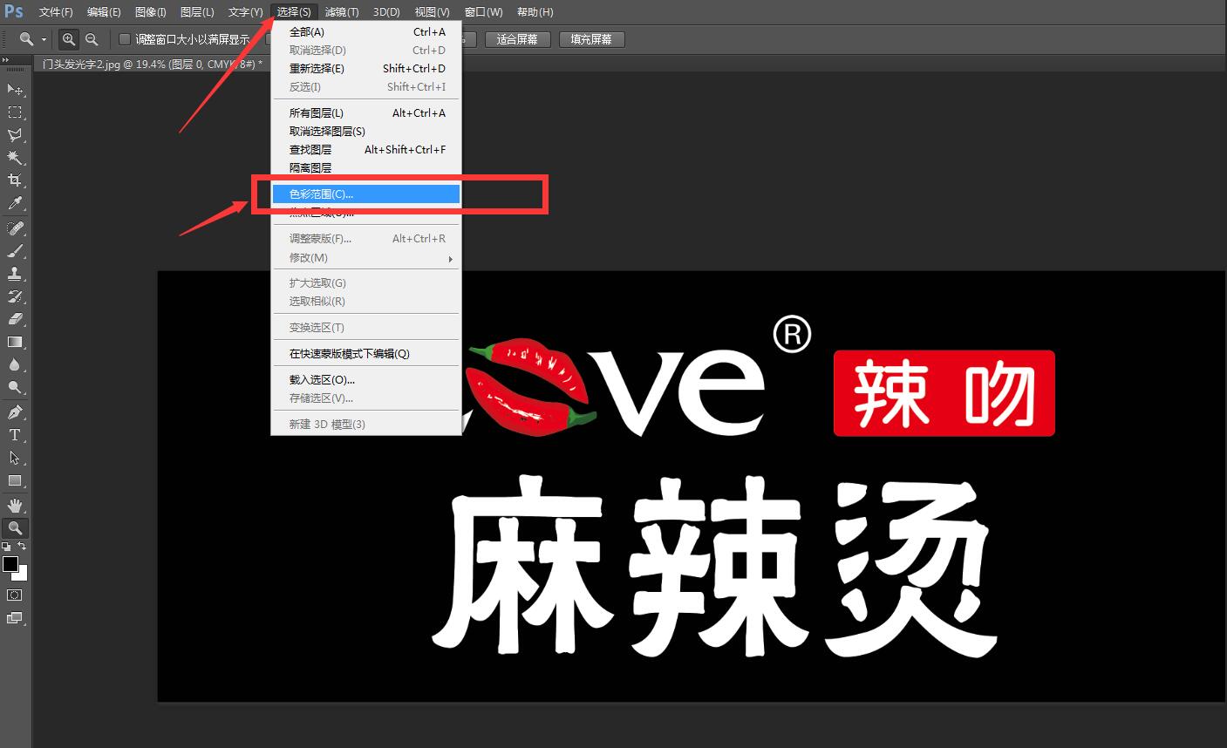Select the Gradient tool
Screen dimensions: 1227x748
[15, 342]
